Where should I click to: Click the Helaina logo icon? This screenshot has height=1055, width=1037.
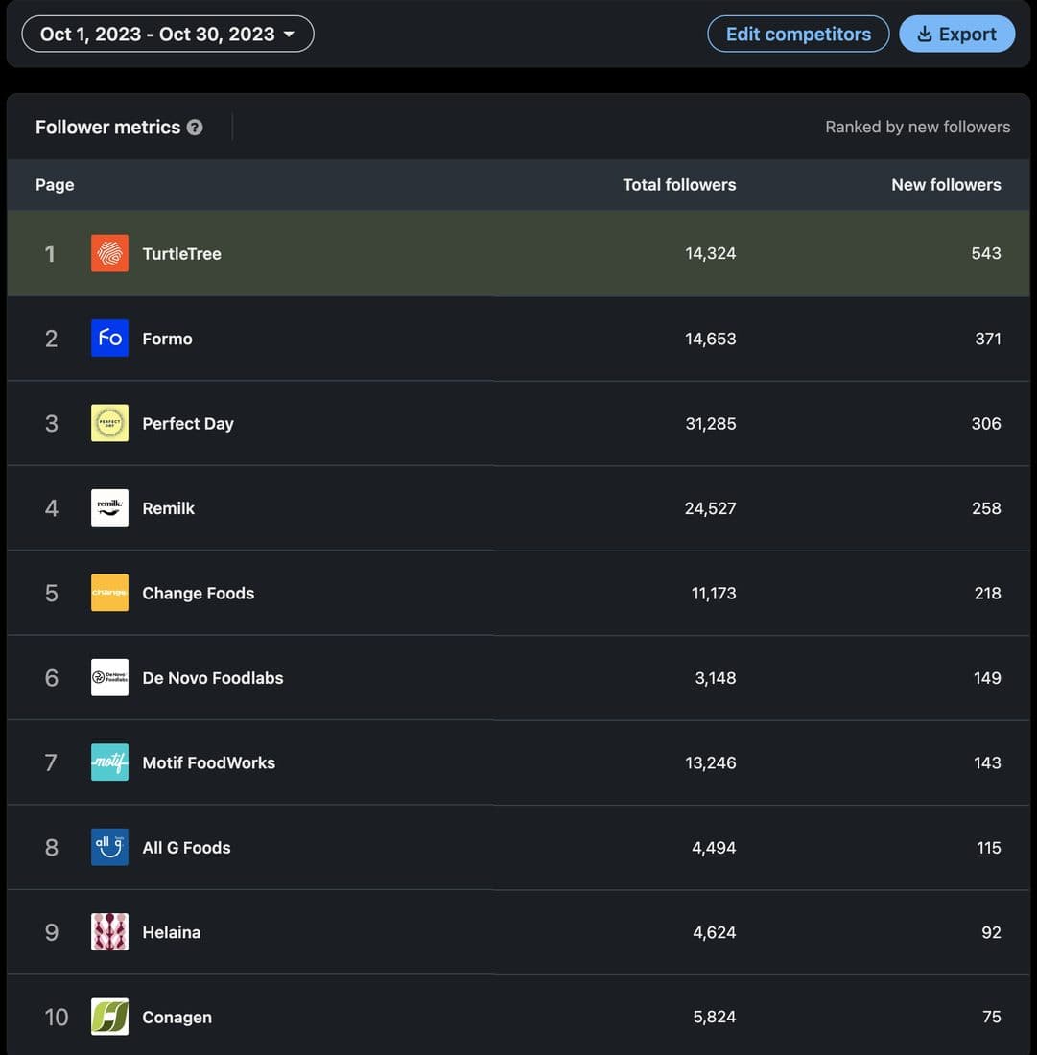tap(109, 932)
